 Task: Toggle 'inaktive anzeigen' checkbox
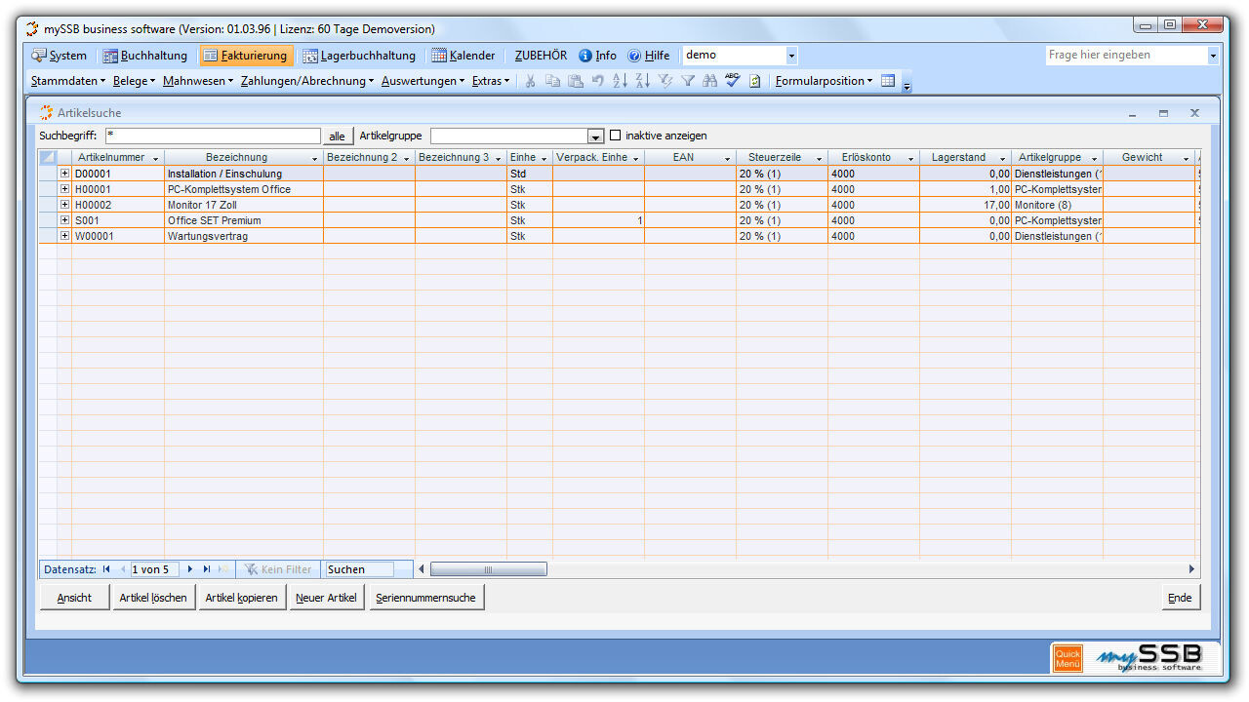tap(615, 136)
